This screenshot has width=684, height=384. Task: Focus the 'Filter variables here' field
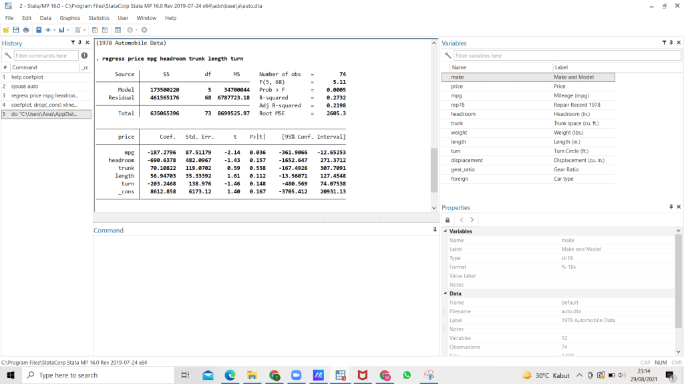(567, 56)
